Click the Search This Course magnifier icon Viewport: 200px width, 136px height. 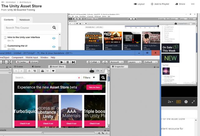click(x=54, y=28)
